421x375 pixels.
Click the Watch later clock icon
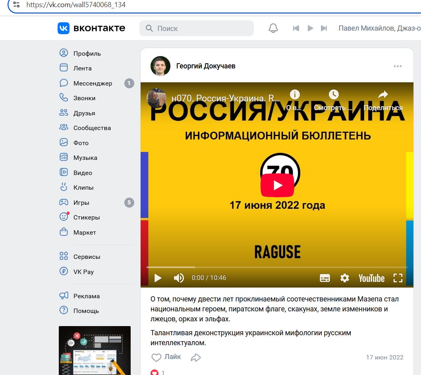click(334, 94)
